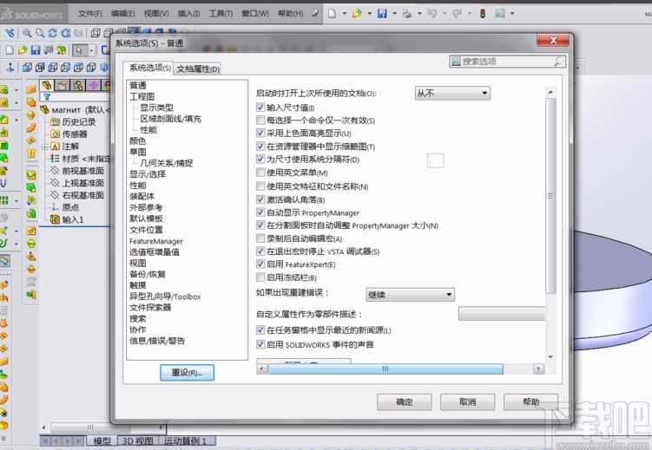Click the Rebuild traffic light icon
This screenshot has height=450, width=652.
(483, 13)
